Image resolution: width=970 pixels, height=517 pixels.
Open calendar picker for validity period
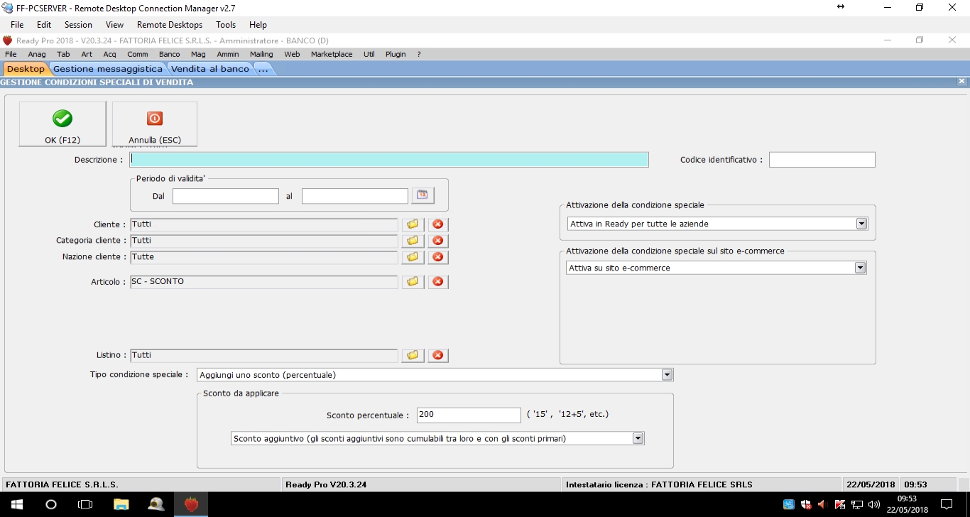pyautogui.click(x=423, y=195)
